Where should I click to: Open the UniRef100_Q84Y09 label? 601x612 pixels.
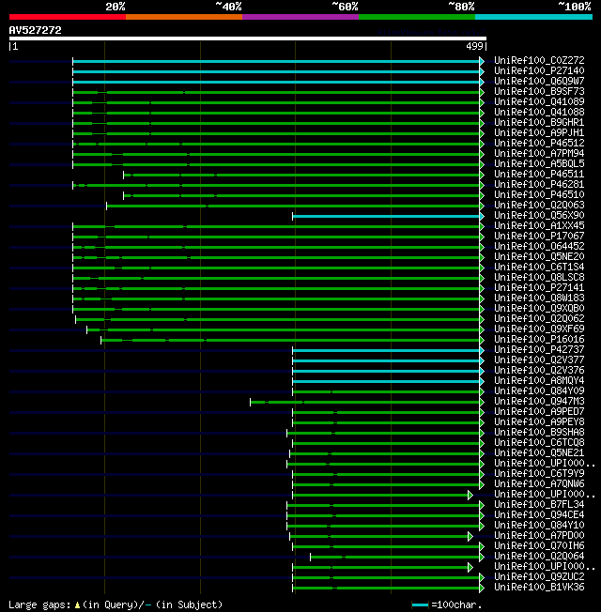(x=539, y=391)
